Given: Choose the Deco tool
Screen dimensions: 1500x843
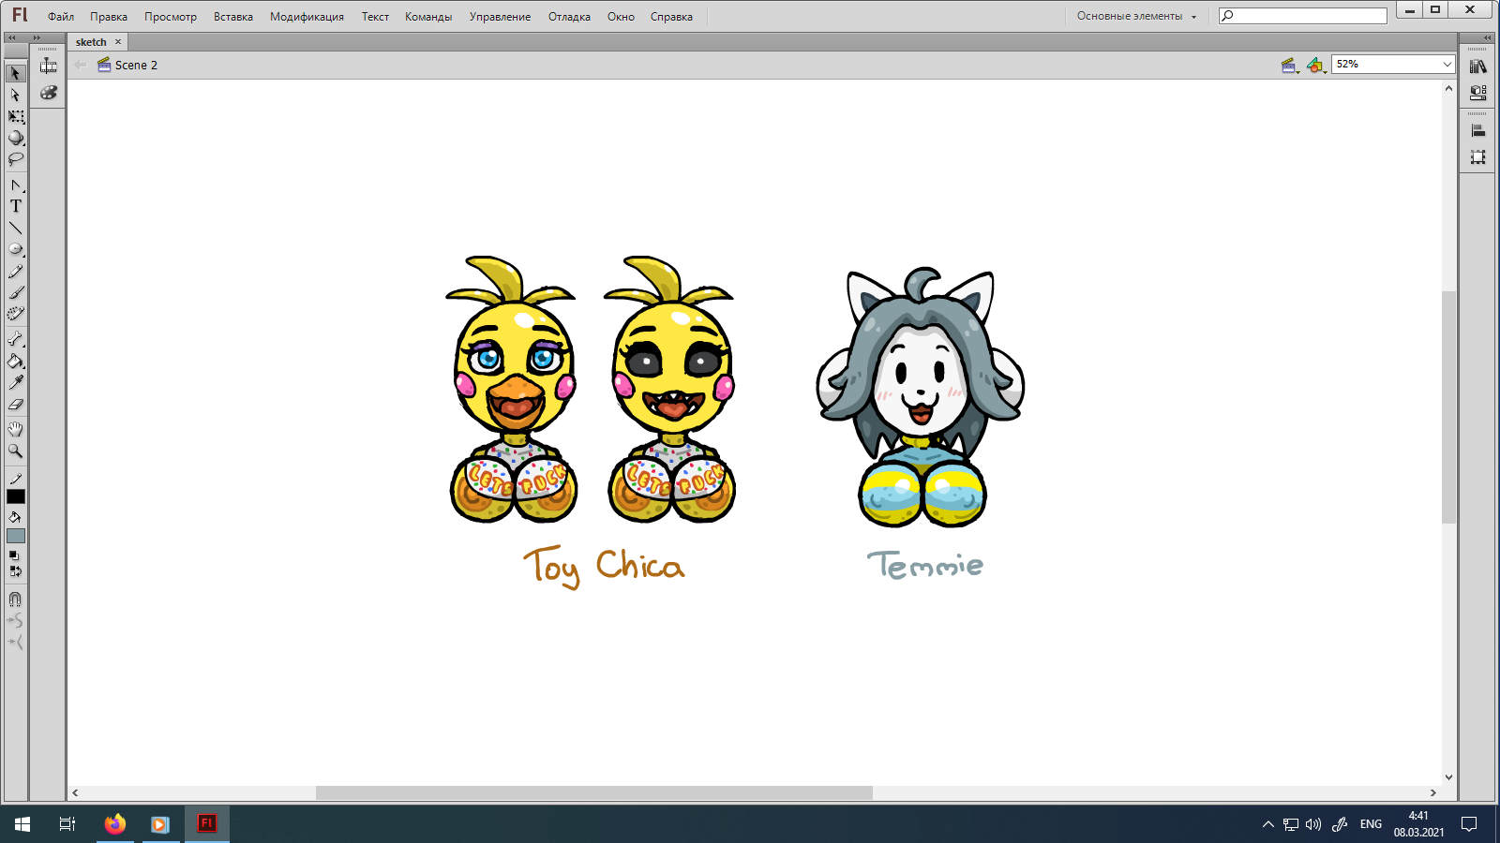Looking at the screenshot, I should coord(16,314).
